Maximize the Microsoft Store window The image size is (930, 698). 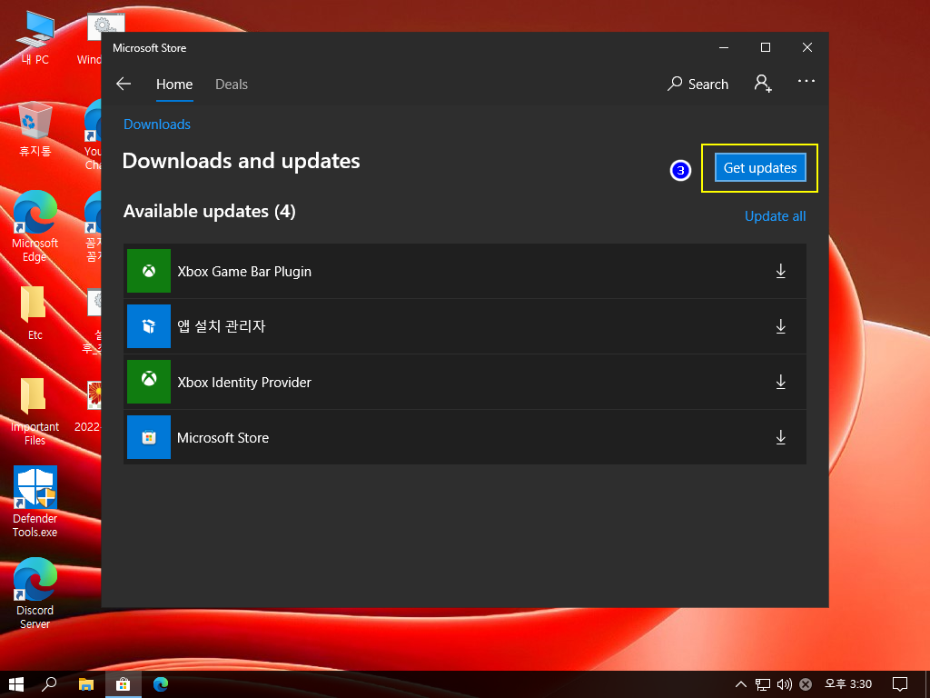(765, 47)
